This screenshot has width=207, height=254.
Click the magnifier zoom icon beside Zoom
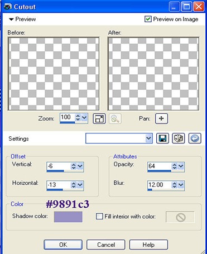click(x=115, y=119)
